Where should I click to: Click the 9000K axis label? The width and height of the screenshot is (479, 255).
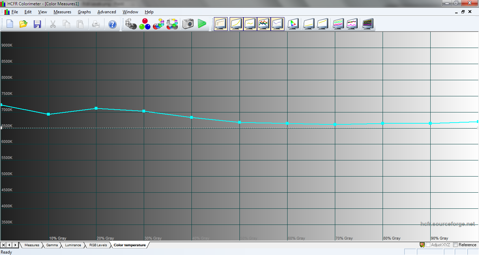point(7,45)
